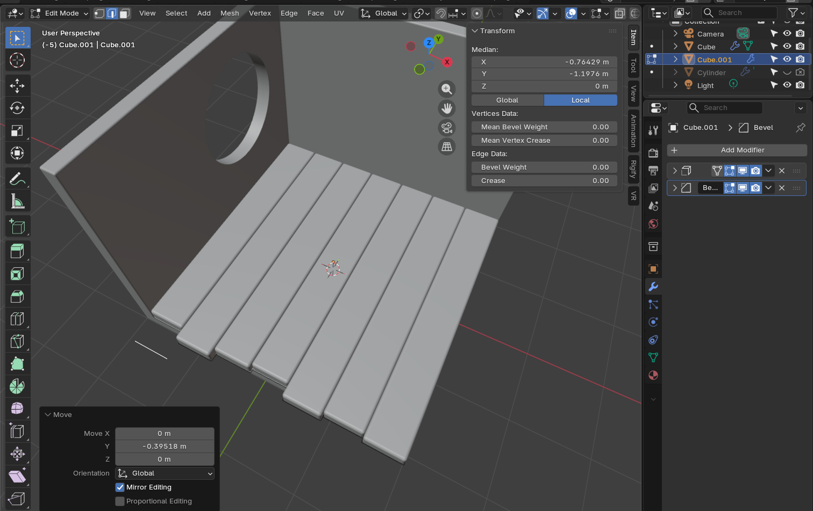Click the Add Modifier button
The width and height of the screenshot is (813, 511).
tap(737, 150)
